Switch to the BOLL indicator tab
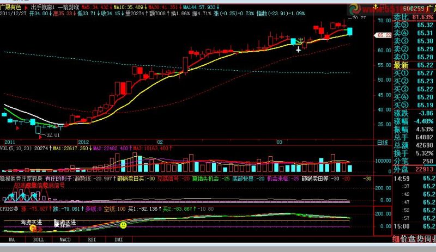Viewport: 436px width, 252px height. click(39, 239)
